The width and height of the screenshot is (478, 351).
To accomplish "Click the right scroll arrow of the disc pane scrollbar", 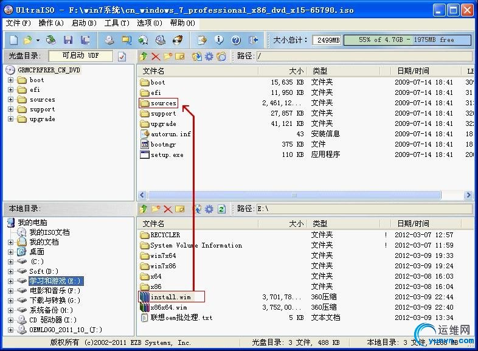I will (x=468, y=195).
